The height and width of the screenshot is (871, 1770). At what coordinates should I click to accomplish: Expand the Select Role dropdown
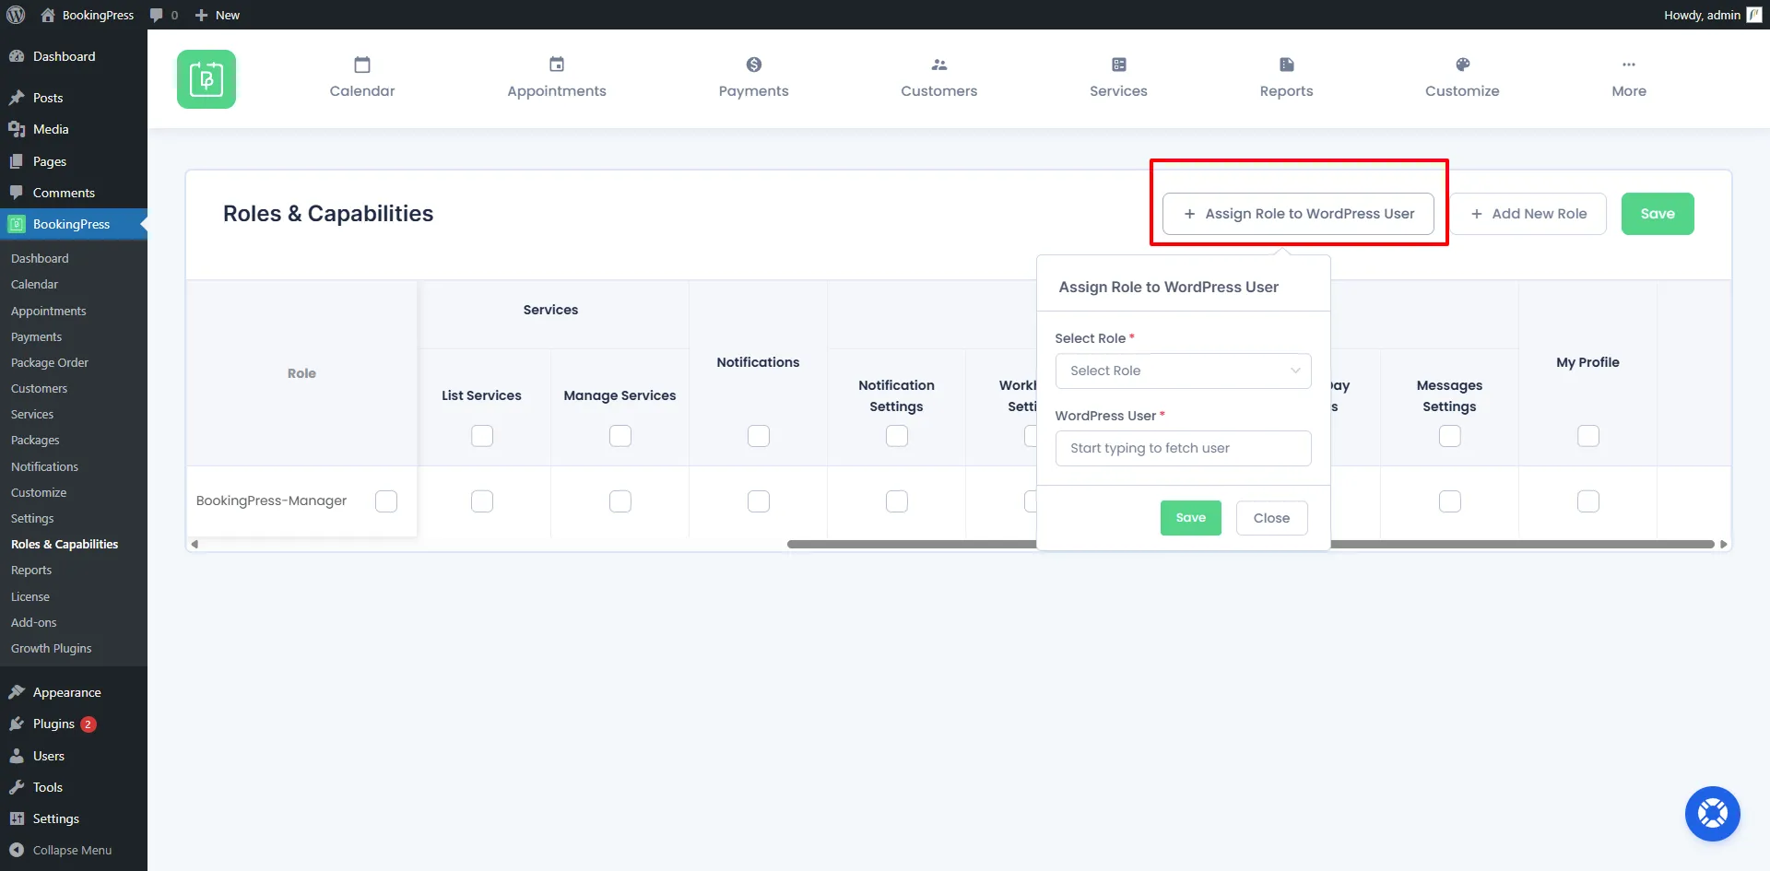pyautogui.click(x=1183, y=371)
